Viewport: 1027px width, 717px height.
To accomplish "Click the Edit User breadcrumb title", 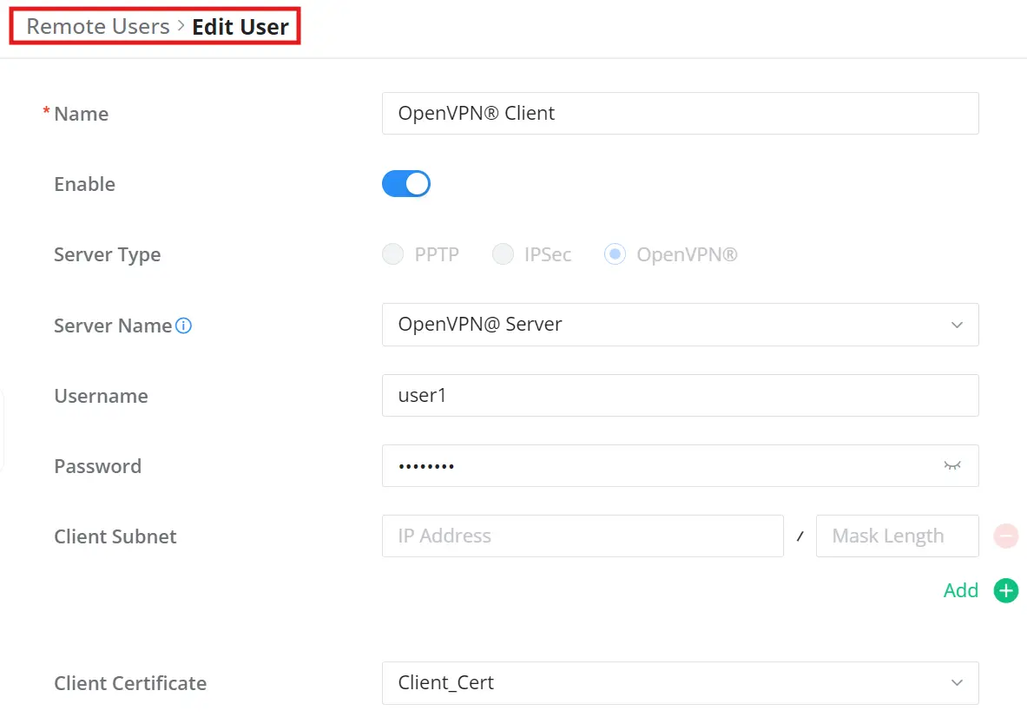I will [240, 27].
